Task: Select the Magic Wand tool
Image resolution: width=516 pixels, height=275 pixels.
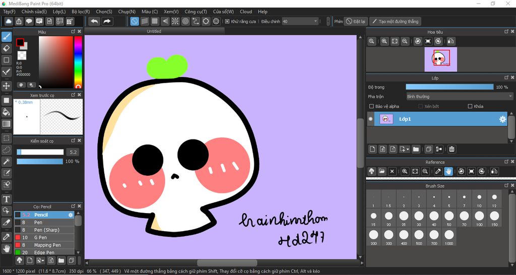Action: [x=7, y=161]
